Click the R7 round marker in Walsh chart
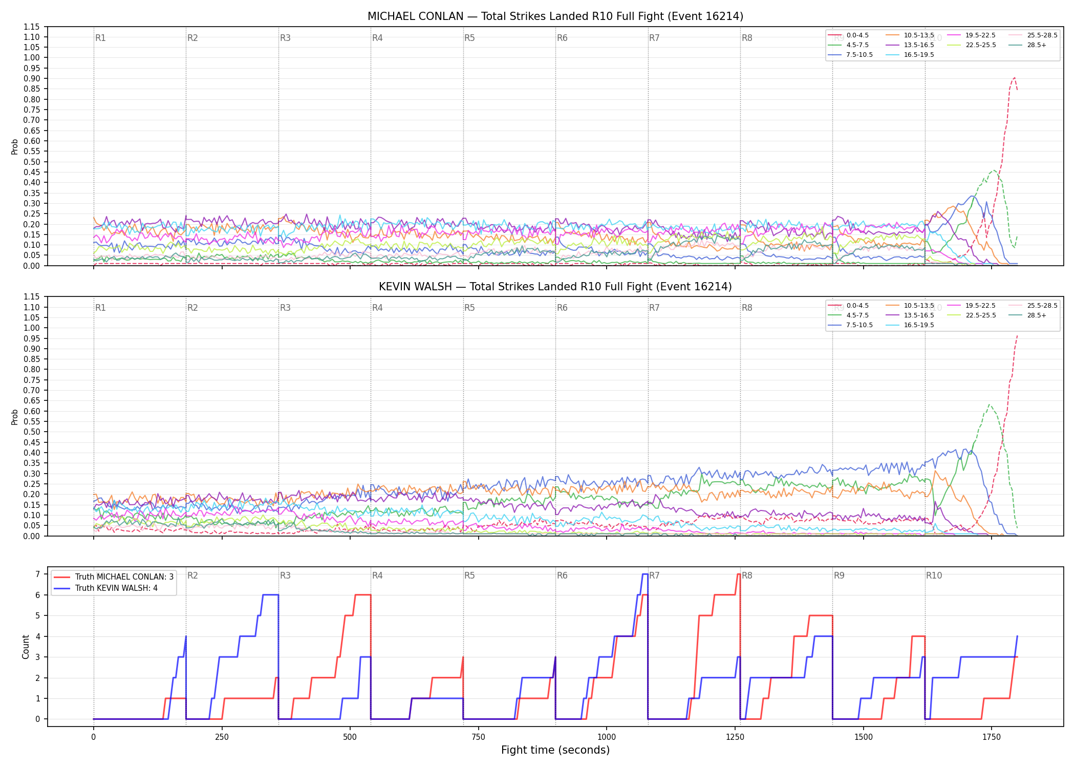This screenshot has height=768, width=1075. coord(654,308)
